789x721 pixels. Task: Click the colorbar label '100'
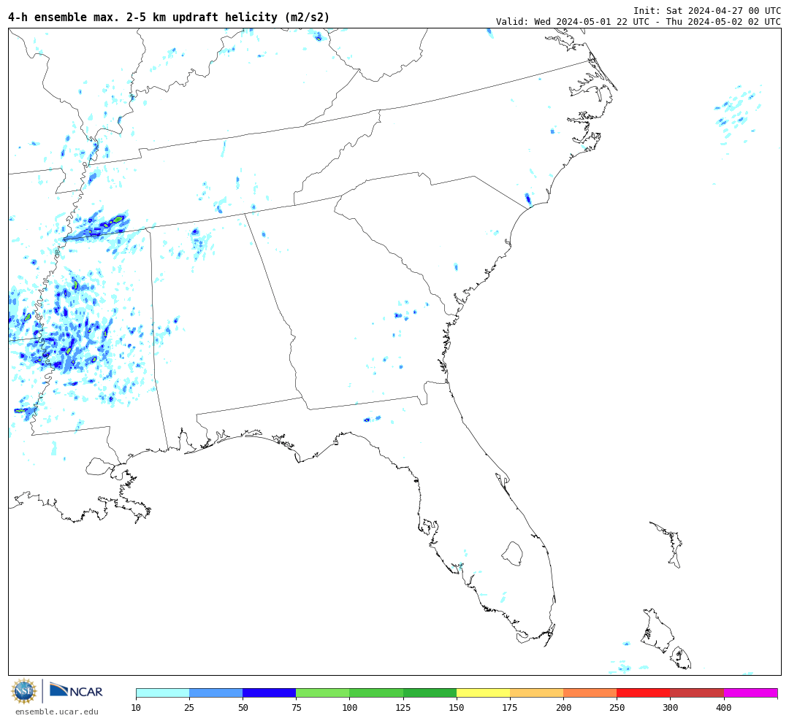tap(350, 708)
